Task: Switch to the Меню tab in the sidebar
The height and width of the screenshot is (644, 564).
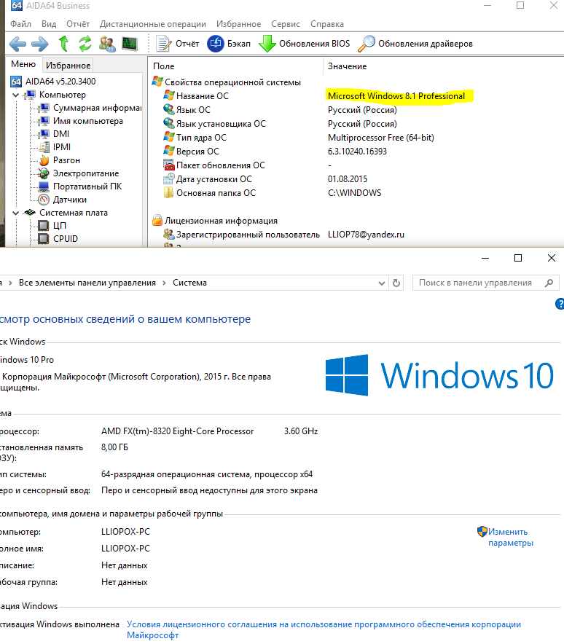Action: (23, 64)
